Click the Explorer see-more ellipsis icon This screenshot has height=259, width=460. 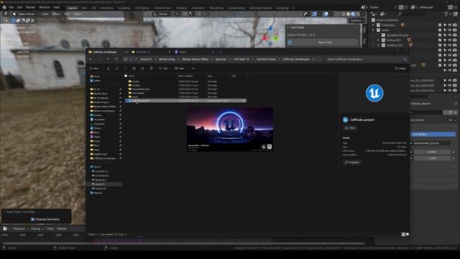tap(193, 68)
